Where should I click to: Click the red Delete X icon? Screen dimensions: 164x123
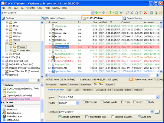tap(145, 13)
